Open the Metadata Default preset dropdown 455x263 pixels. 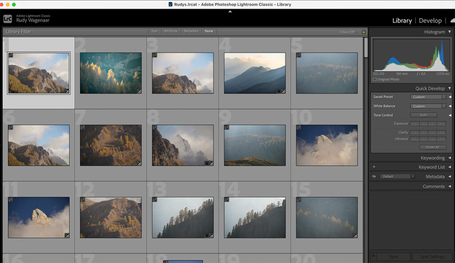click(x=397, y=177)
